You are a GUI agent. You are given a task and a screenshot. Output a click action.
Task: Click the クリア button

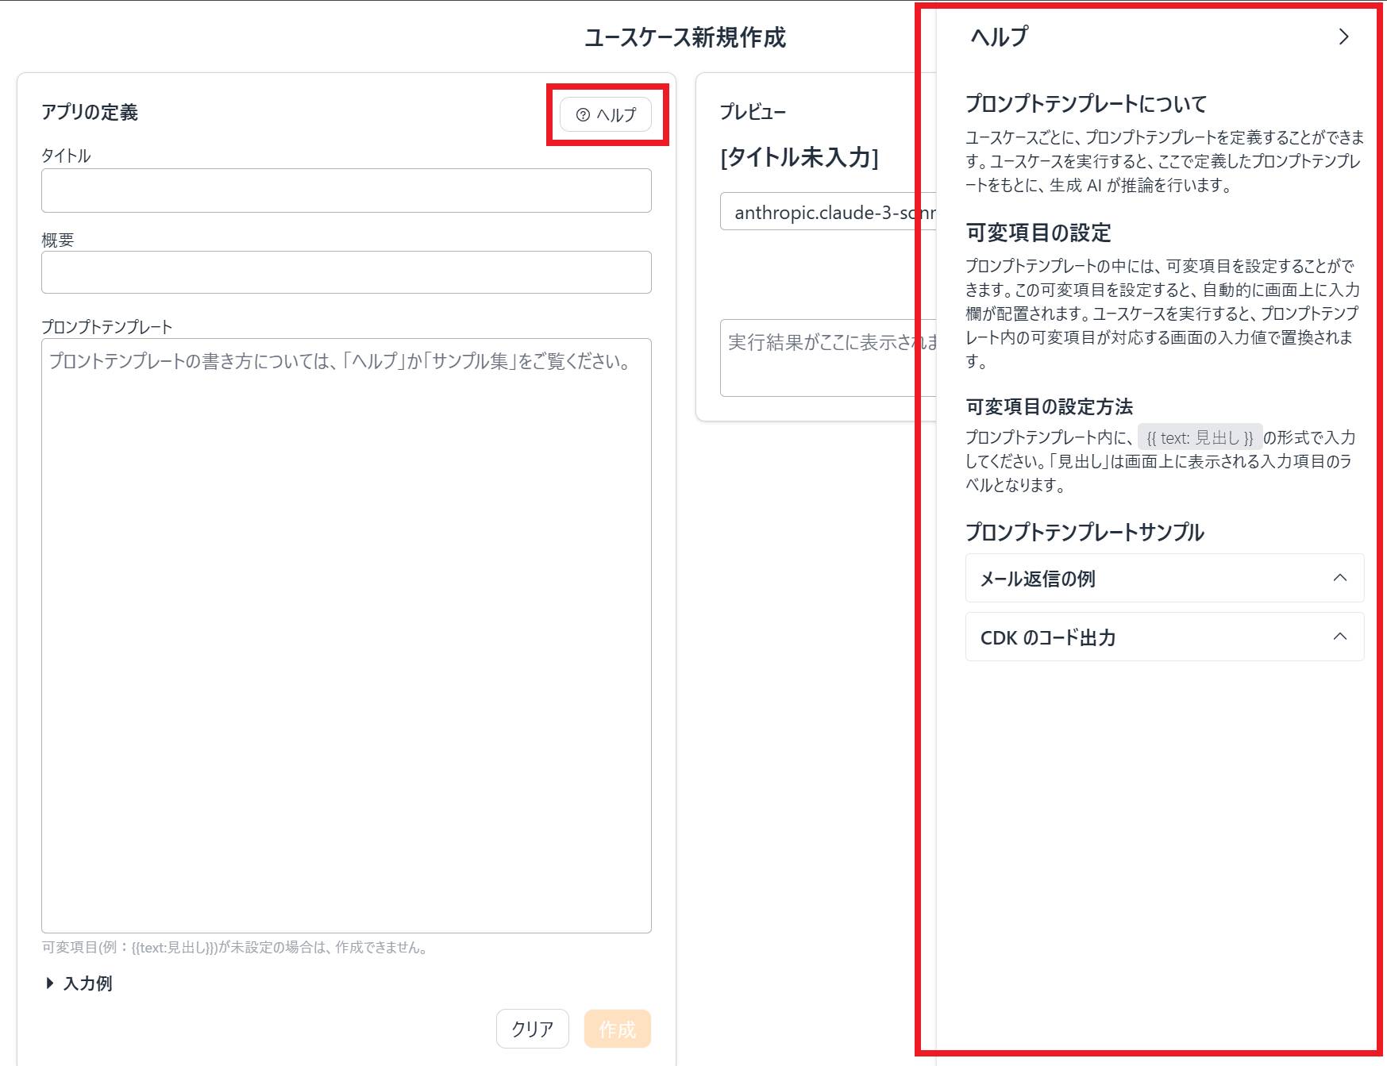(533, 1028)
